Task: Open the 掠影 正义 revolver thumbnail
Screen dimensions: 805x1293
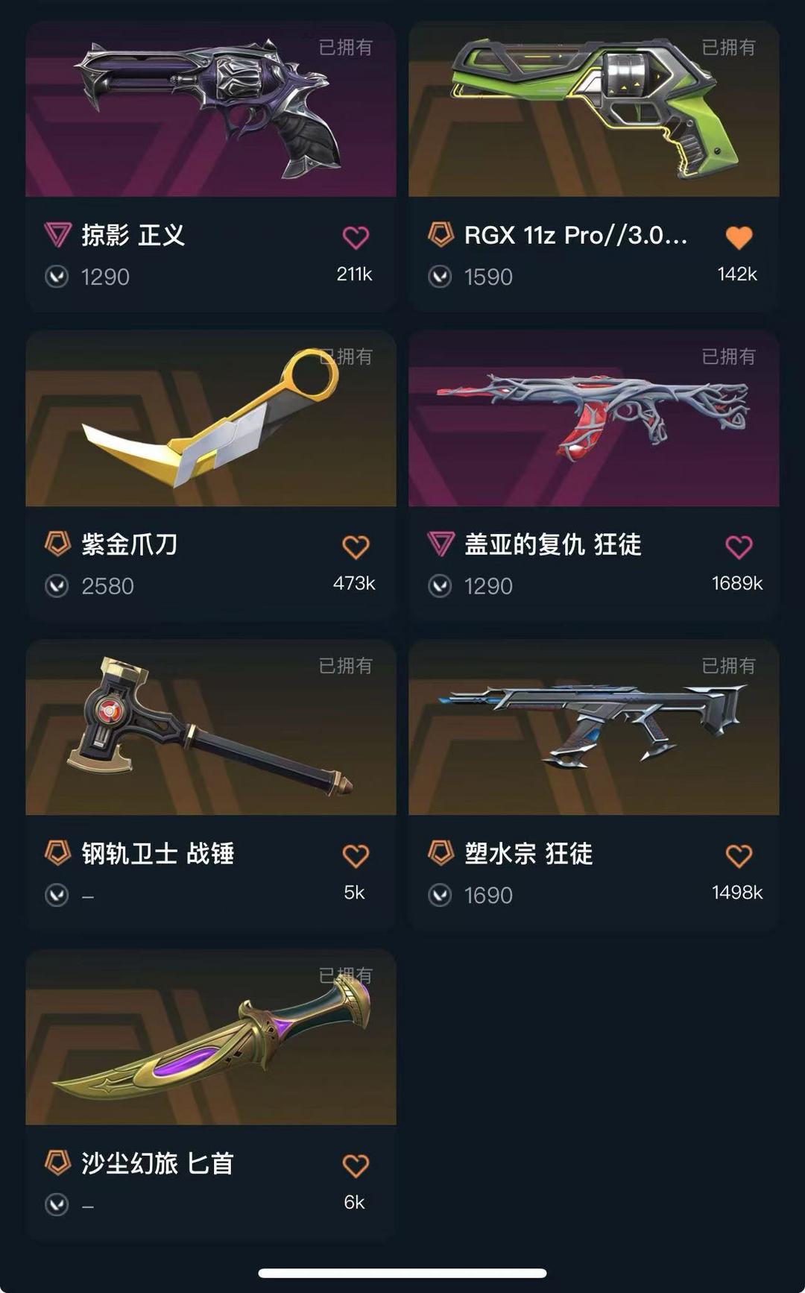Action: (211, 110)
